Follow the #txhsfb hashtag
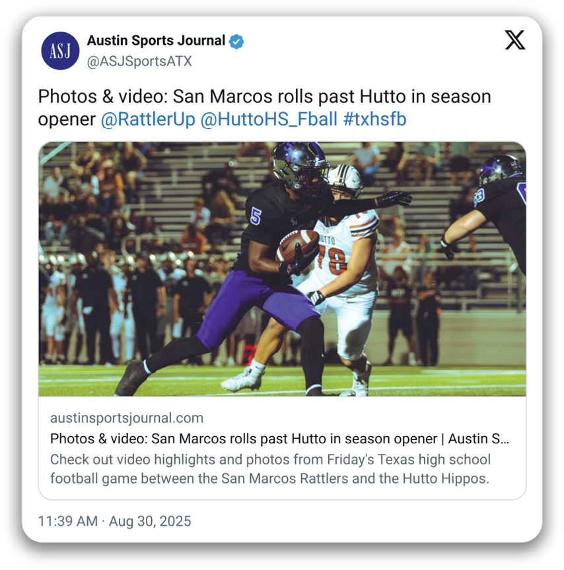 click(x=374, y=119)
